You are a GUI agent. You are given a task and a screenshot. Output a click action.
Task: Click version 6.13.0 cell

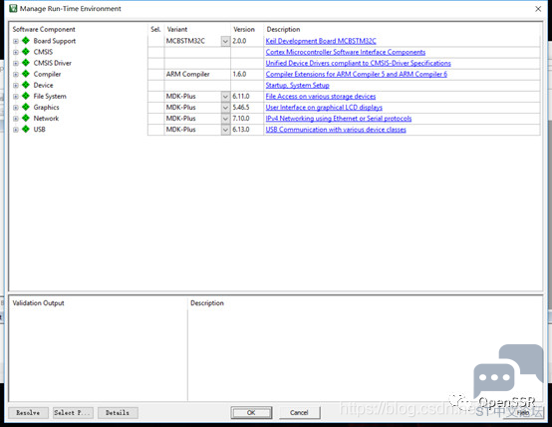(247, 130)
